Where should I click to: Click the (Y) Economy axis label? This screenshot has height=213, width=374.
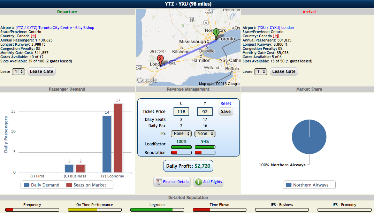tap(113, 176)
